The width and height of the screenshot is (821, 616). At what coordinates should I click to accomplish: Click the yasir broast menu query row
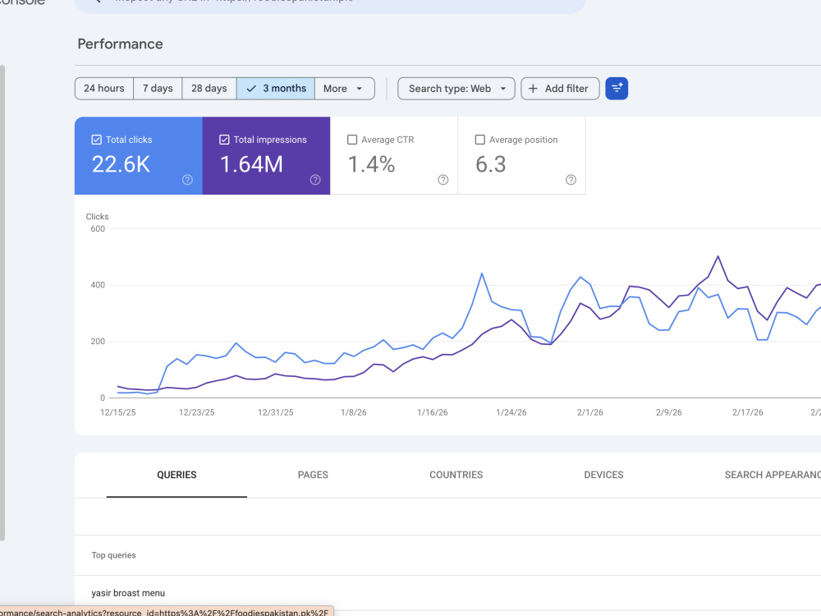[x=447, y=593]
